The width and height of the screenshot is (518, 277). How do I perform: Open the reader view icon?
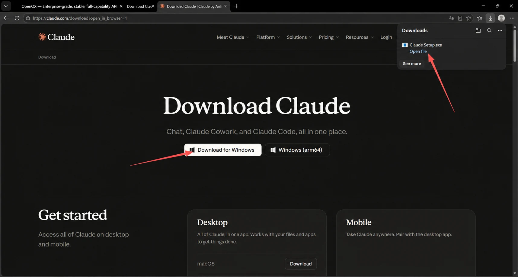(x=460, y=18)
